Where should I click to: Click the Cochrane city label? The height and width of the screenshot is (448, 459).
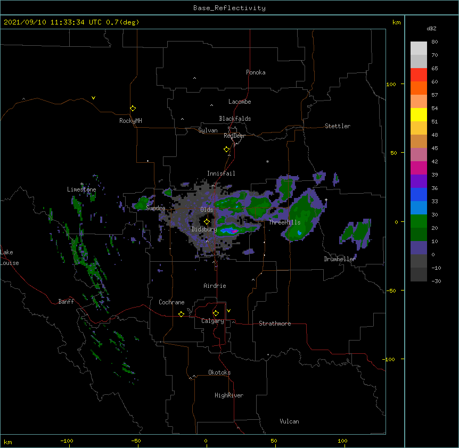point(171,302)
